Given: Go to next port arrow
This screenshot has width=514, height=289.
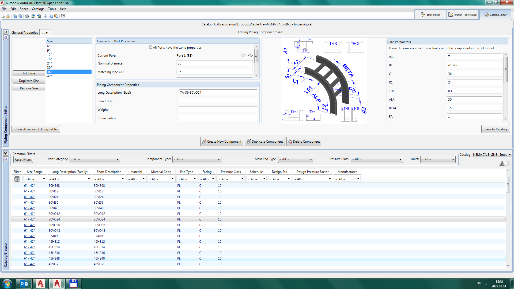Looking at the screenshot, I should [251, 55].
